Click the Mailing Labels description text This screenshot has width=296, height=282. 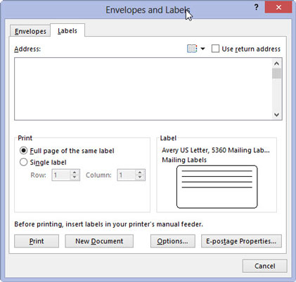(184, 160)
